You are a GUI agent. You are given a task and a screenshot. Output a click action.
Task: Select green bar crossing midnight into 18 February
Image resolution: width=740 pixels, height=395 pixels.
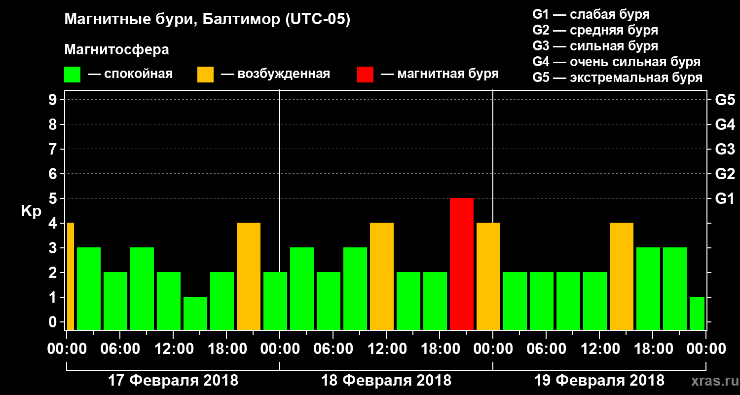275,301
